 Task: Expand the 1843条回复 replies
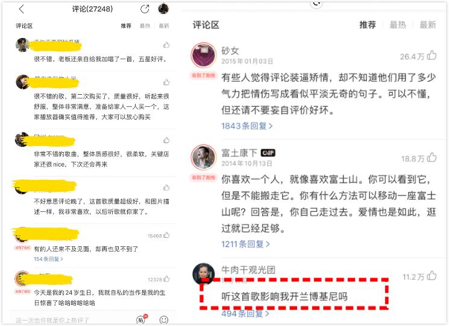pos(247,126)
